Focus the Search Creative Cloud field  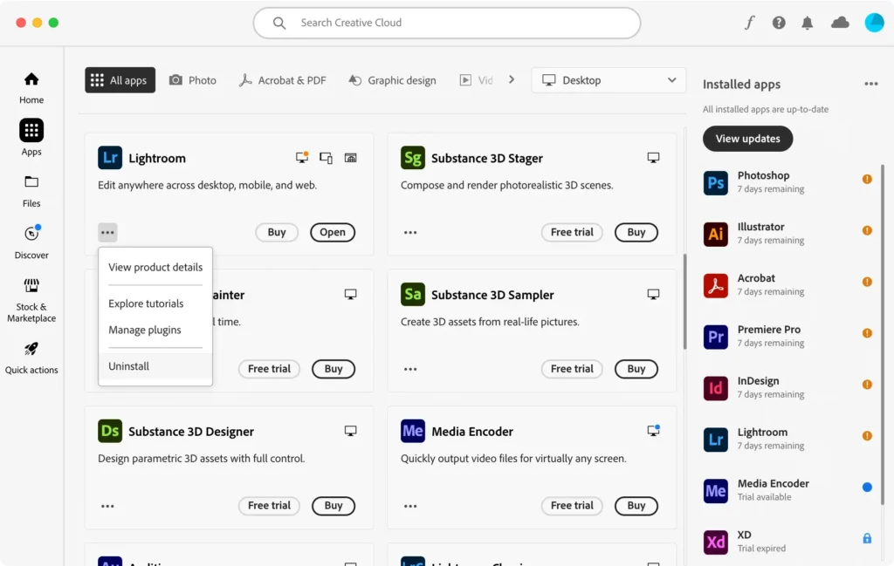pyautogui.click(x=446, y=23)
